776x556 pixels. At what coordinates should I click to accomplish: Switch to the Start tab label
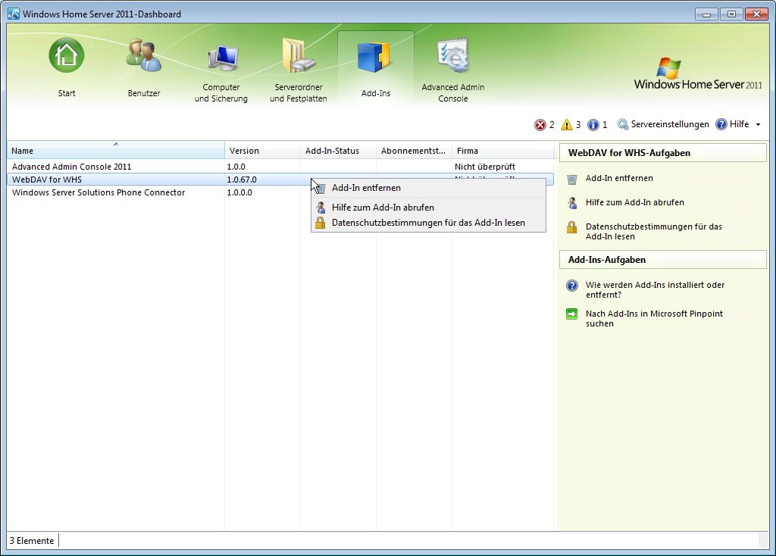point(67,93)
